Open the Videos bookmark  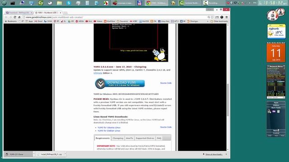coord(98,21)
